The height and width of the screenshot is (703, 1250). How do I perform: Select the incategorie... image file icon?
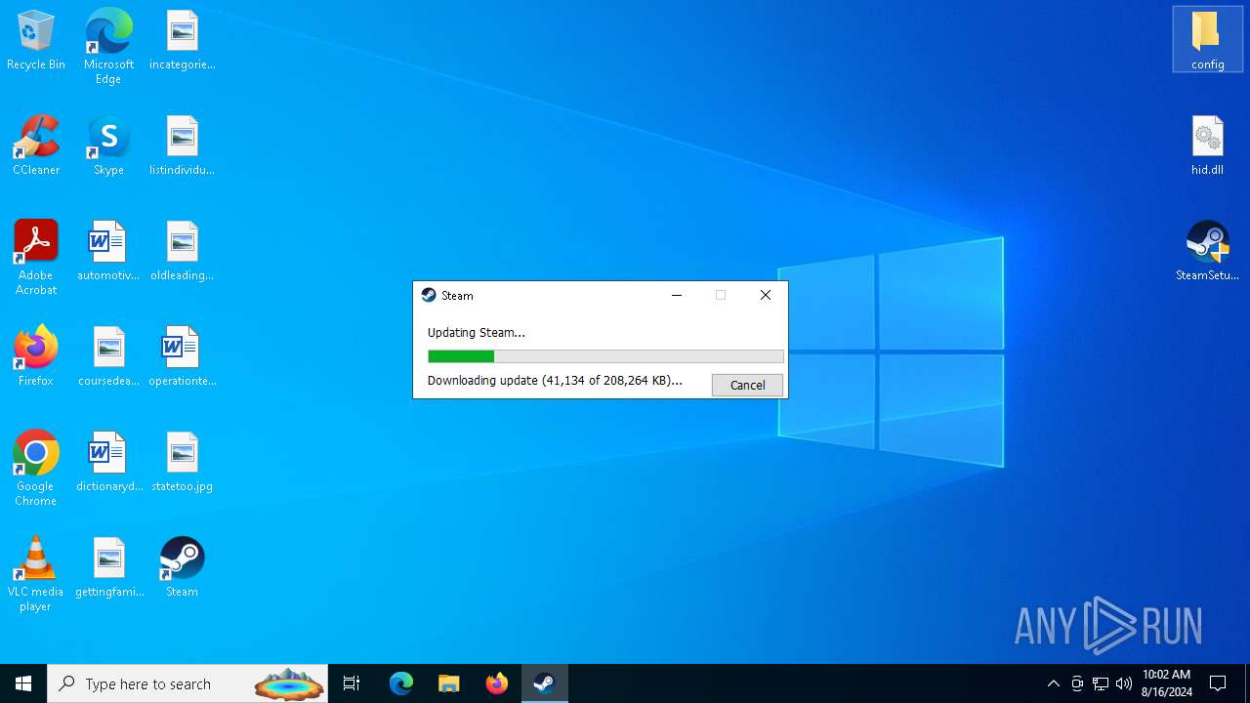[183, 41]
